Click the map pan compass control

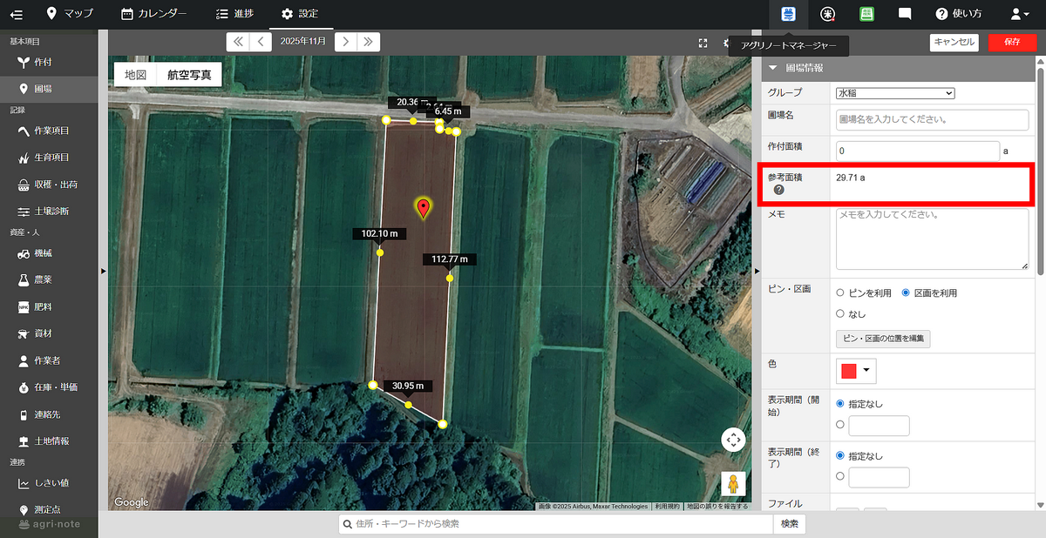(x=733, y=440)
